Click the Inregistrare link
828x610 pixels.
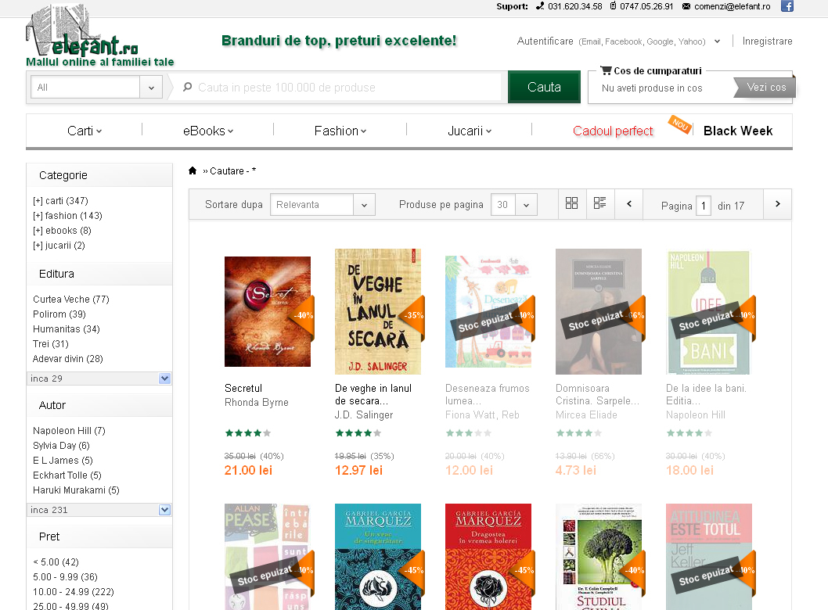tap(767, 41)
